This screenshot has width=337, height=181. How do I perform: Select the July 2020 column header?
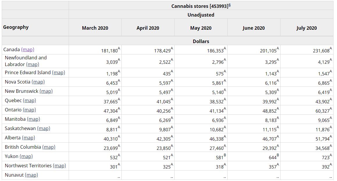306,28
